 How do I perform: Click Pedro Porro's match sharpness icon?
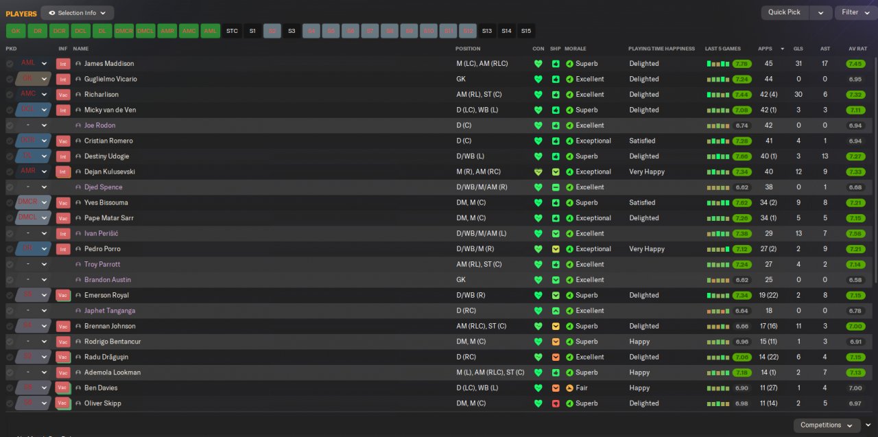click(x=556, y=249)
